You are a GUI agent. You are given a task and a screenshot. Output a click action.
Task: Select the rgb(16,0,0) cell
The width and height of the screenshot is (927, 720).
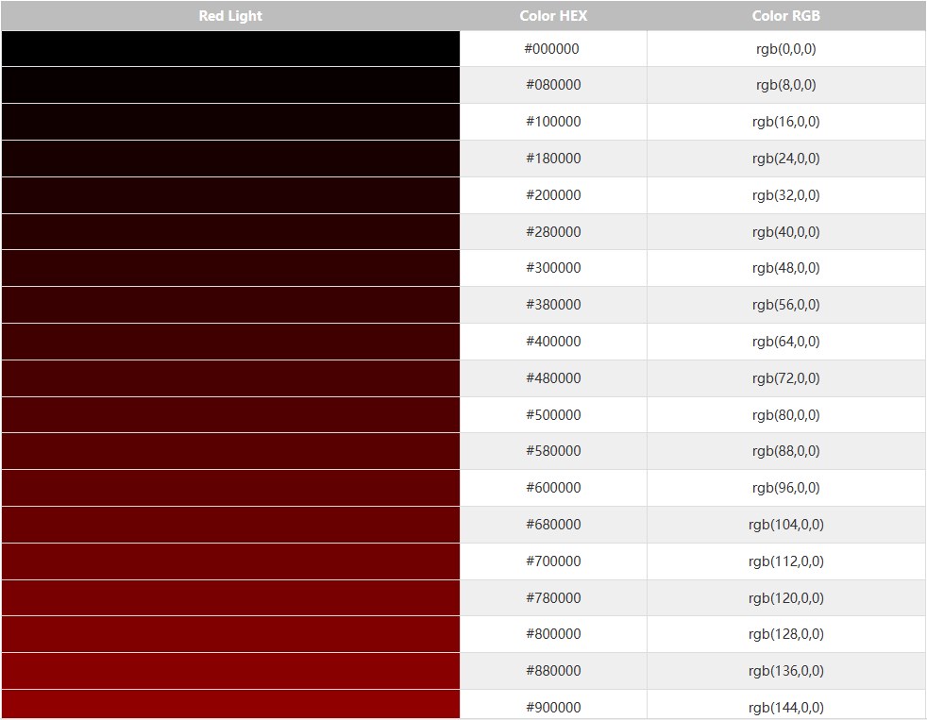pyautogui.click(x=786, y=121)
